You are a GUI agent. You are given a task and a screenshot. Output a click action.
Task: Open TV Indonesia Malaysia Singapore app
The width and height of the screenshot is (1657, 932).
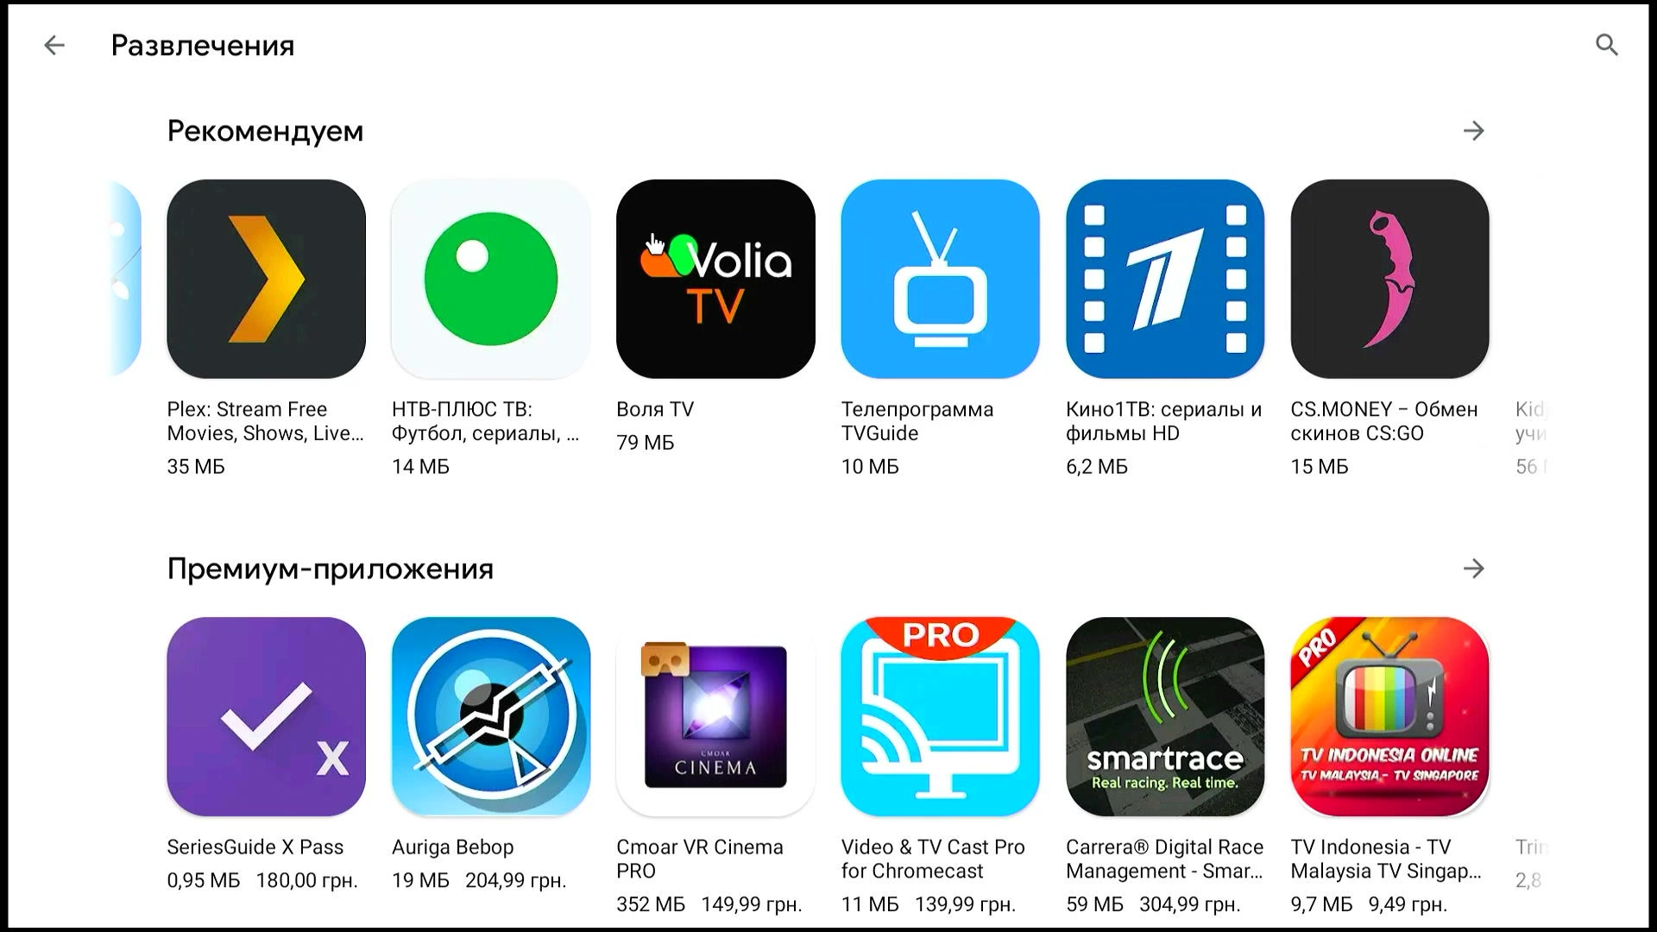click(x=1389, y=717)
